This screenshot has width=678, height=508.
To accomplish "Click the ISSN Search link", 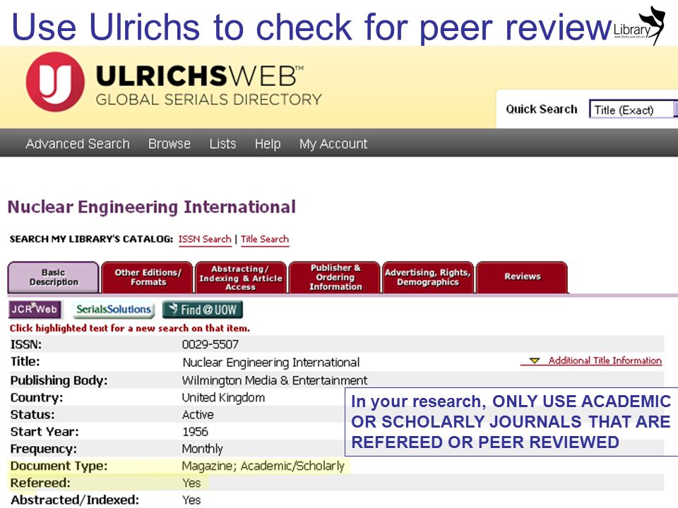I will tap(205, 239).
